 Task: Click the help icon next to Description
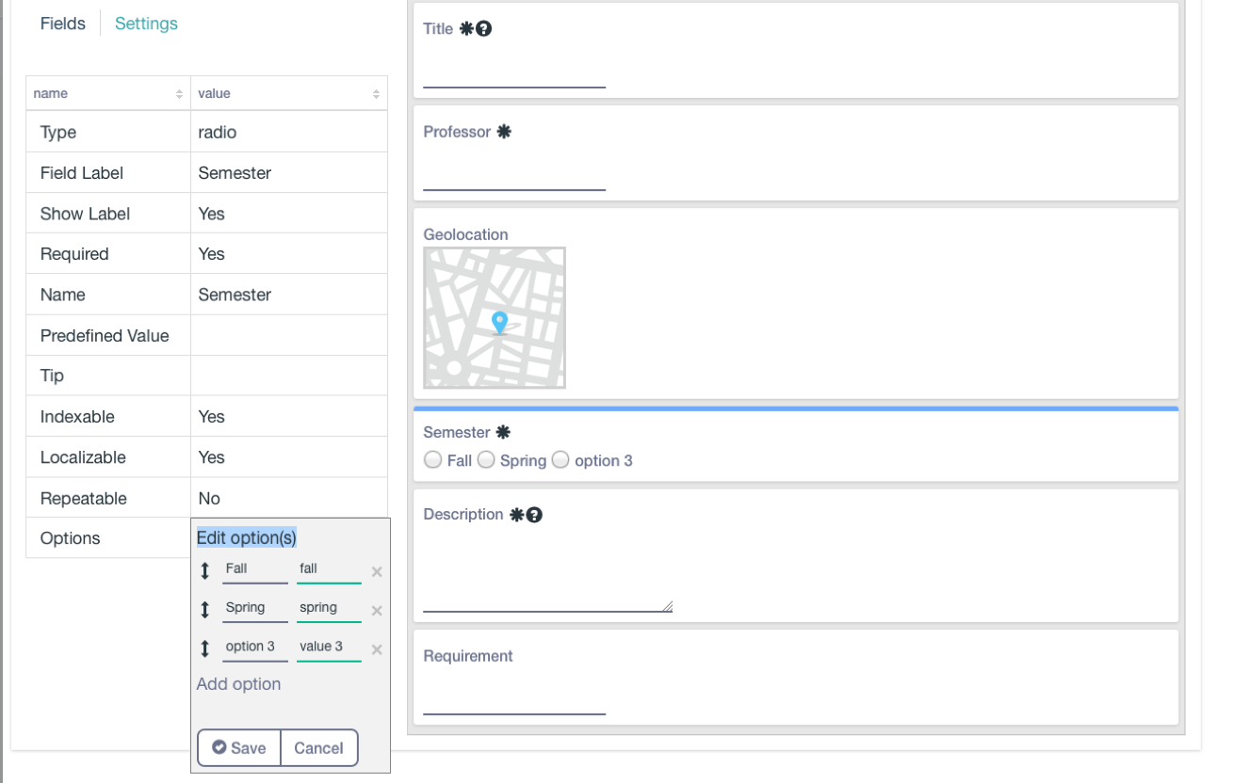[534, 515]
